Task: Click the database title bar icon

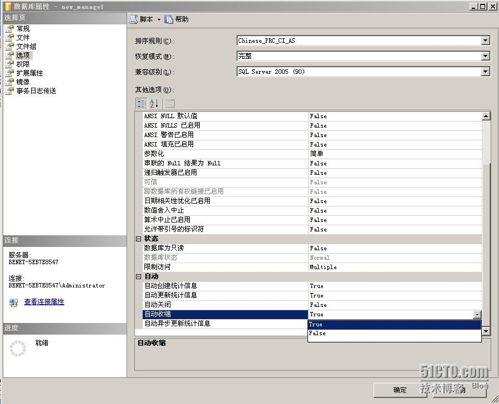Action: coord(8,6)
